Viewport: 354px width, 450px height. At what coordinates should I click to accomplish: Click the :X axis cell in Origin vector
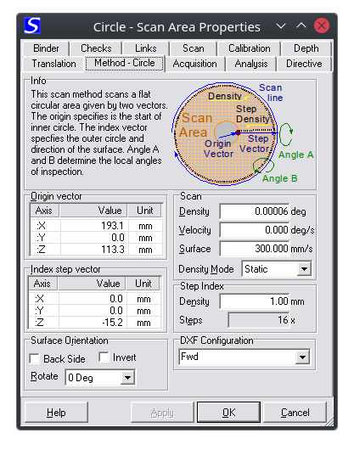point(45,226)
